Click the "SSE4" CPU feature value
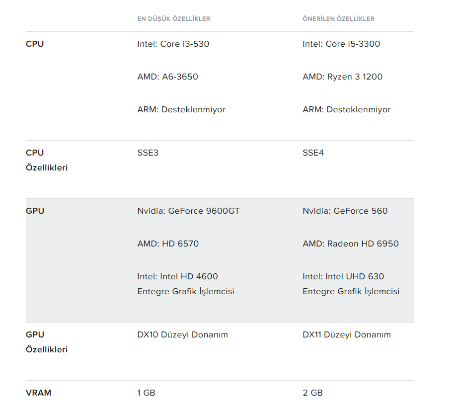 point(313,153)
